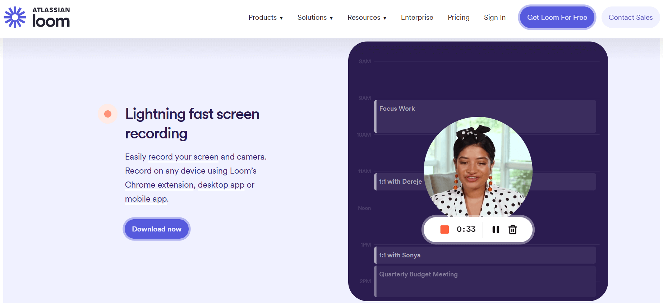The image size is (663, 303).
Task: Click the 8AM time label
Action: (x=365, y=61)
